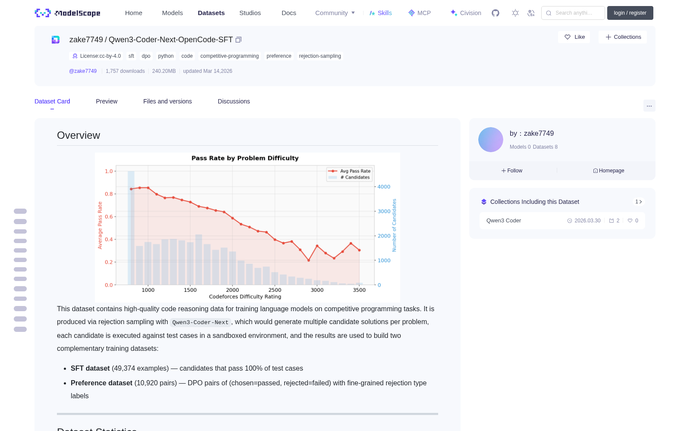Copy the dataset name with copy icon
Screen dimensions: 690x431
point(238,40)
